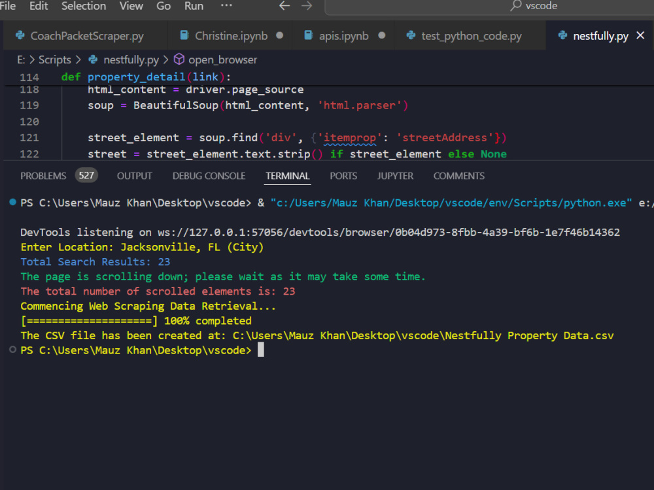
Task: Open the Selection menu
Action: tap(84, 6)
